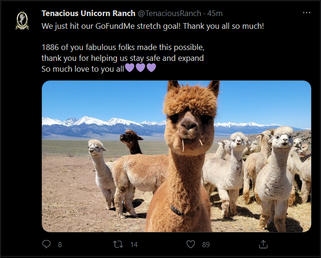This screenshot has width=321, height=258.
Task: Open the three-dot more options menu
Action: [306, 13]
